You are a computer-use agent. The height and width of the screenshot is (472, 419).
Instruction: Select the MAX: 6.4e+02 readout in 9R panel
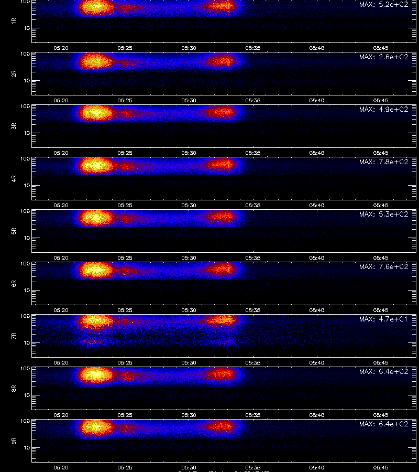click(383, 424)
